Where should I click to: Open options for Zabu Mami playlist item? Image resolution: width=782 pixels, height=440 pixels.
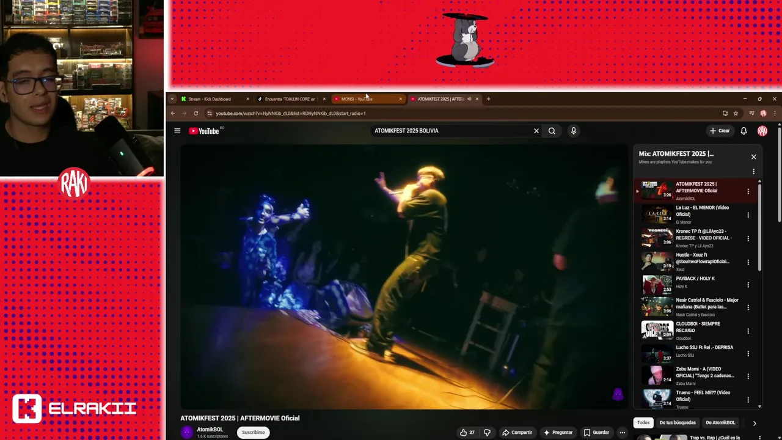(x=748, y=376)
